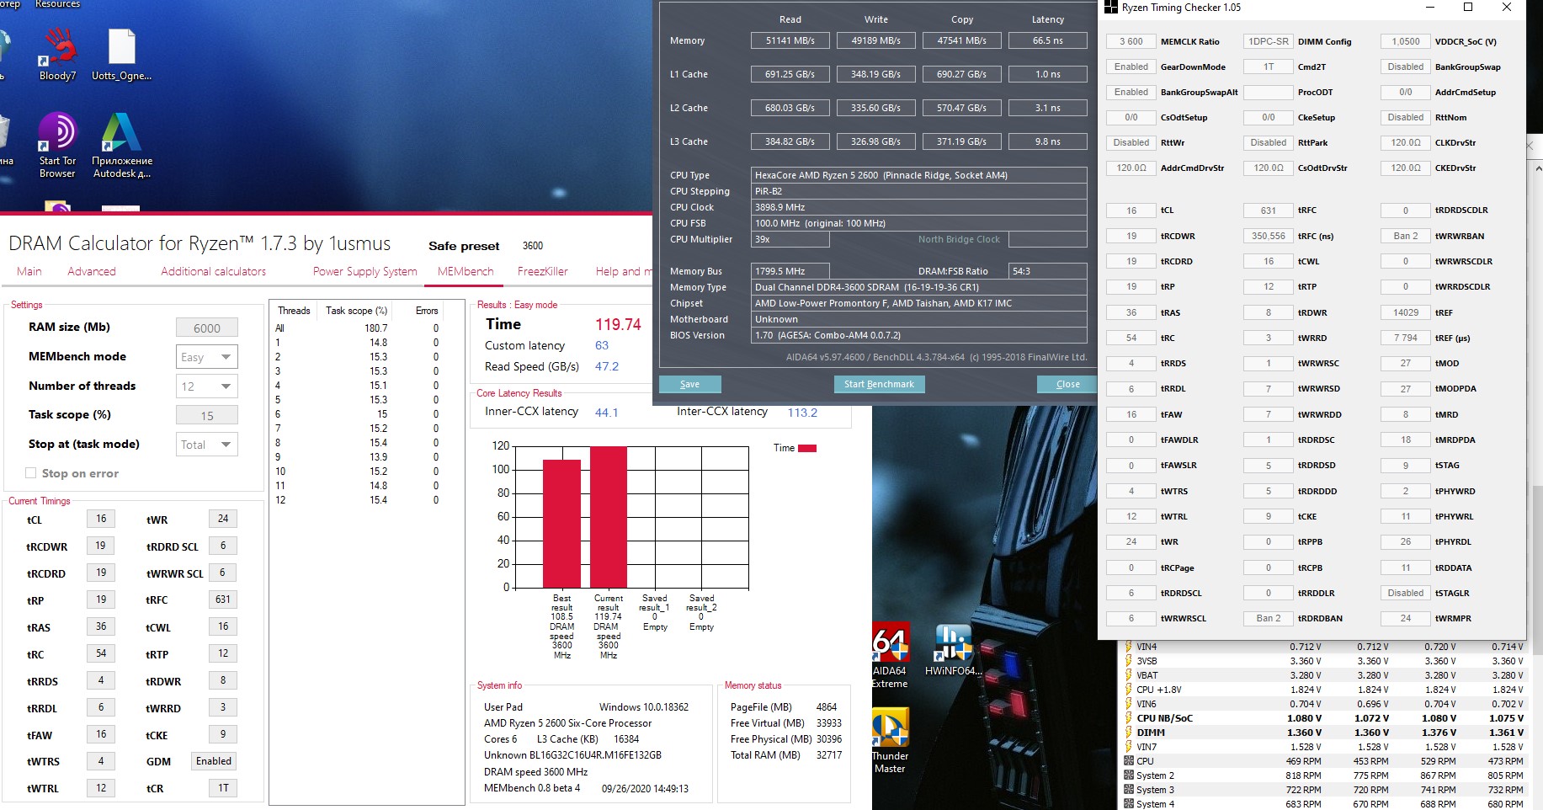This screenshot has width=1543, height=810.
Task: Click Save in the AIDA64 benchmark window
Action: (x=690, y=384)
